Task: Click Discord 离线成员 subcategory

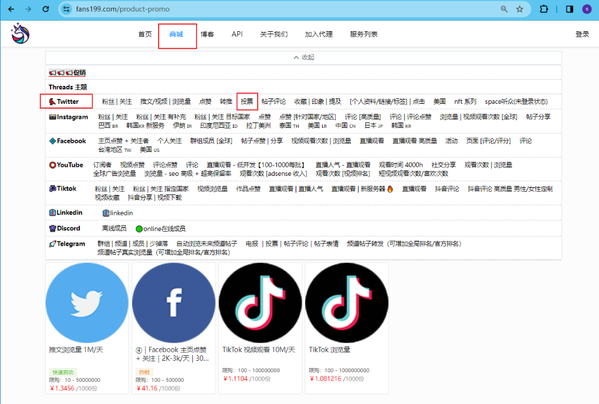Action: (114, 228)
